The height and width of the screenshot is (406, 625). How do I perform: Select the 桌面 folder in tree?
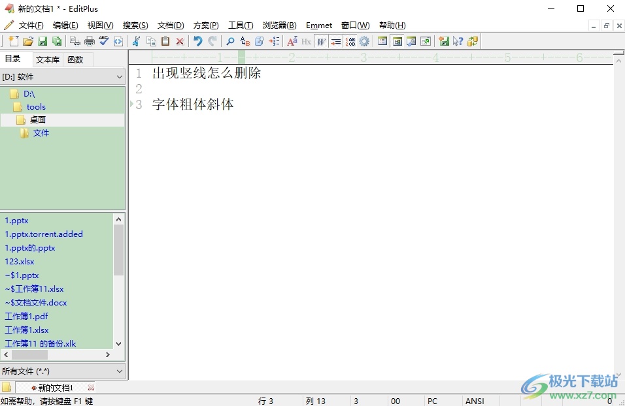point(37,120)
